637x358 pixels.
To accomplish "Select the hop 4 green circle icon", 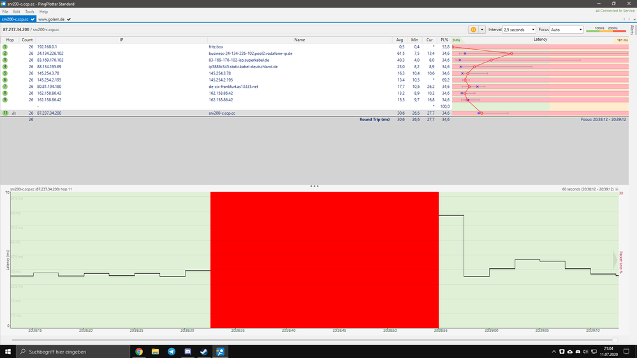I will pyautogui.click(x=5, y=66).
